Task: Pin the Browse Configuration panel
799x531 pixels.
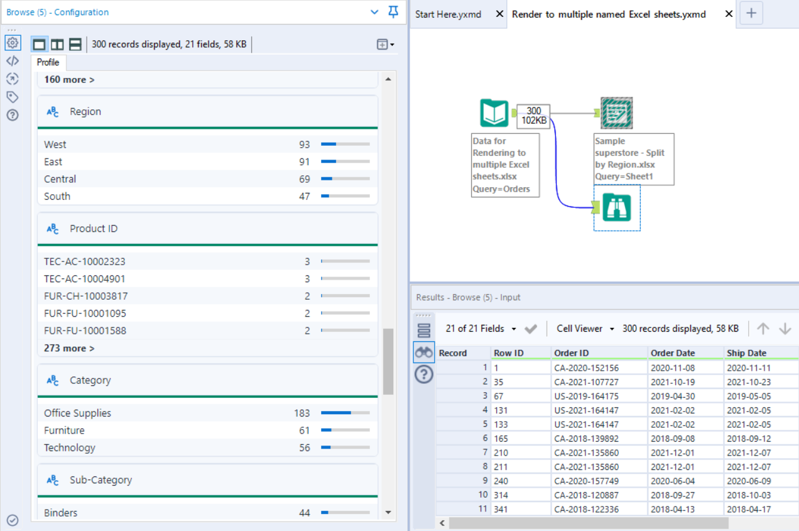Action: 393,12
